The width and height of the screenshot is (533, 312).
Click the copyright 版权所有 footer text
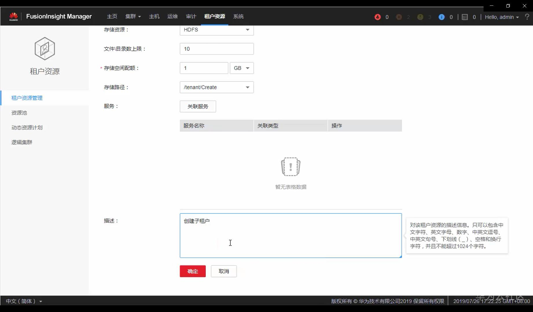pos(387,301)
